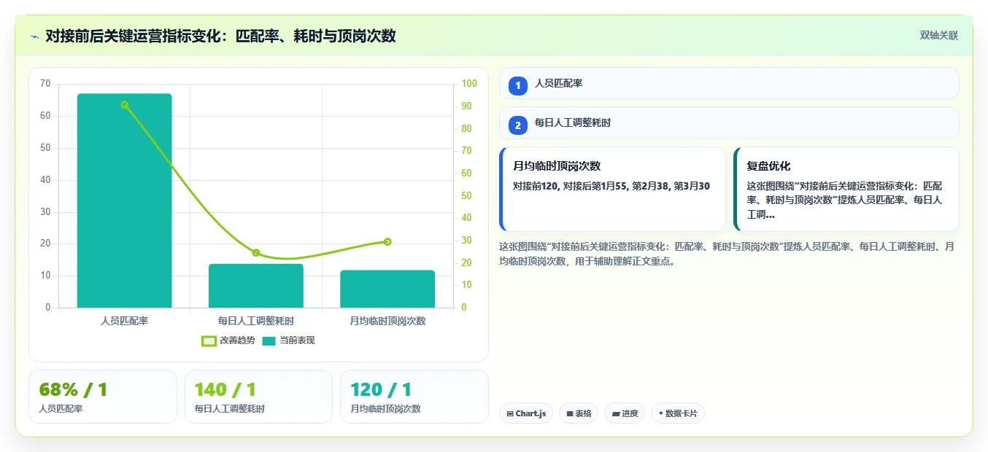
Task: Click the Chart.js tag chip
Action: pyautogui.click(x=527, y=413)
